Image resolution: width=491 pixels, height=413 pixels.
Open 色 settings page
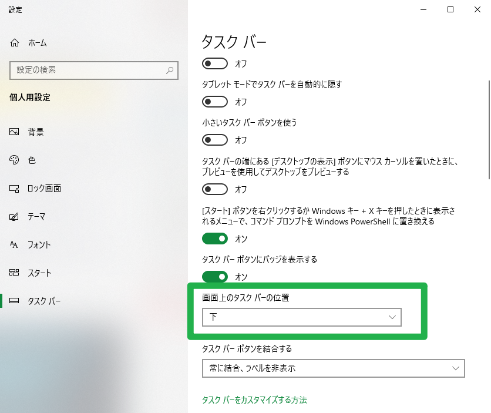(x=32, y=160)
